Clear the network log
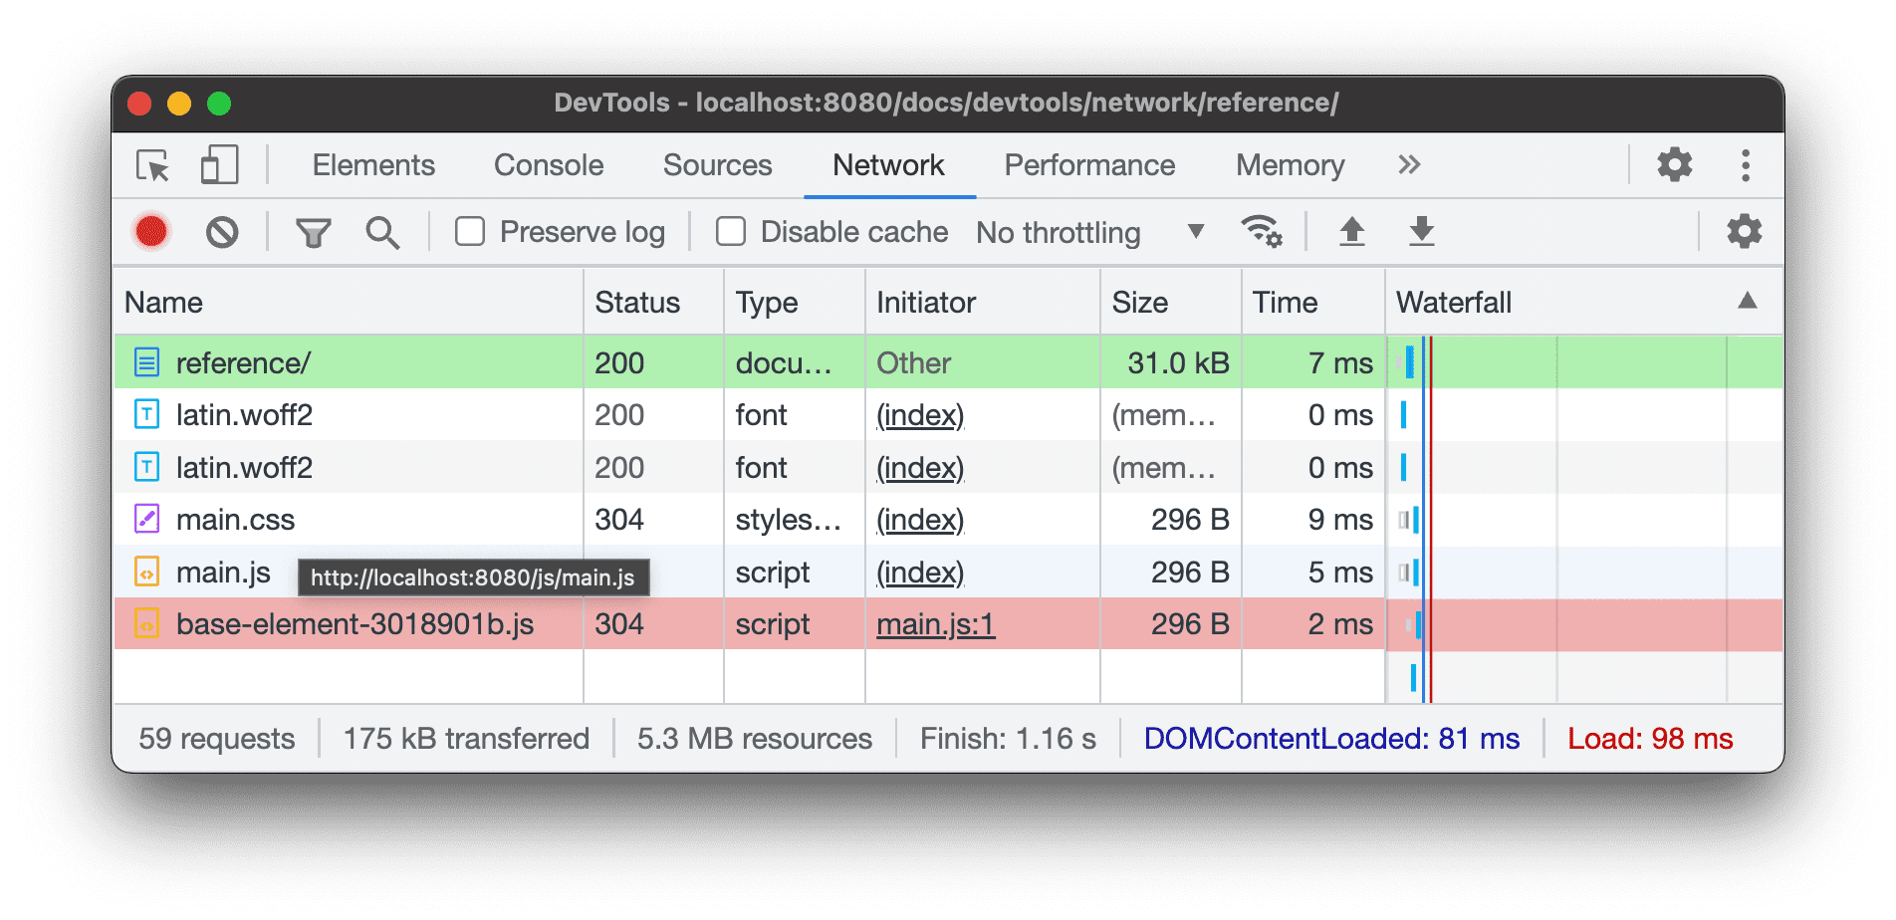 (x=222, y=231)
